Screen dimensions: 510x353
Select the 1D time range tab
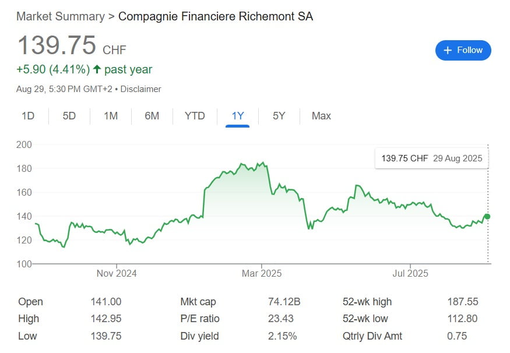(x=28, y=116)
